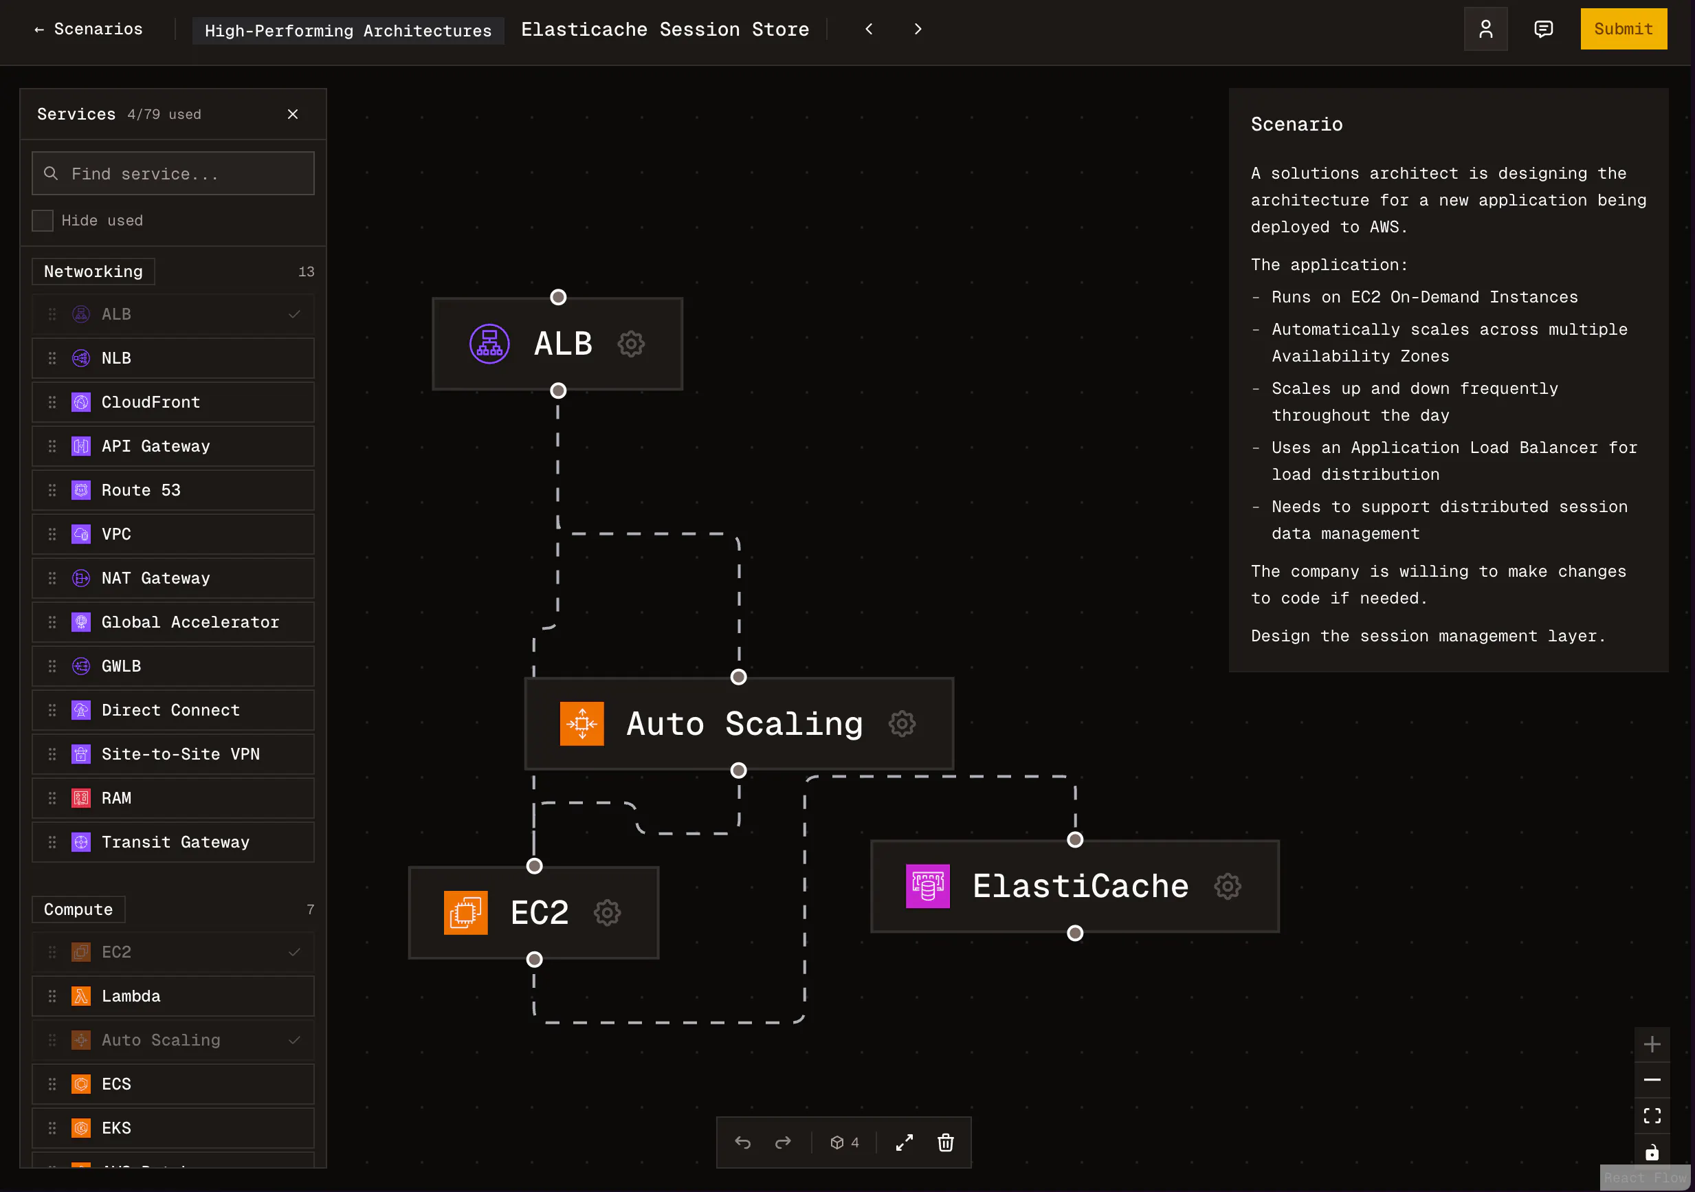Screen dimensions: 1695x1192
Task: Select the Transit Gateway service item
Action: tap(173, 842)
